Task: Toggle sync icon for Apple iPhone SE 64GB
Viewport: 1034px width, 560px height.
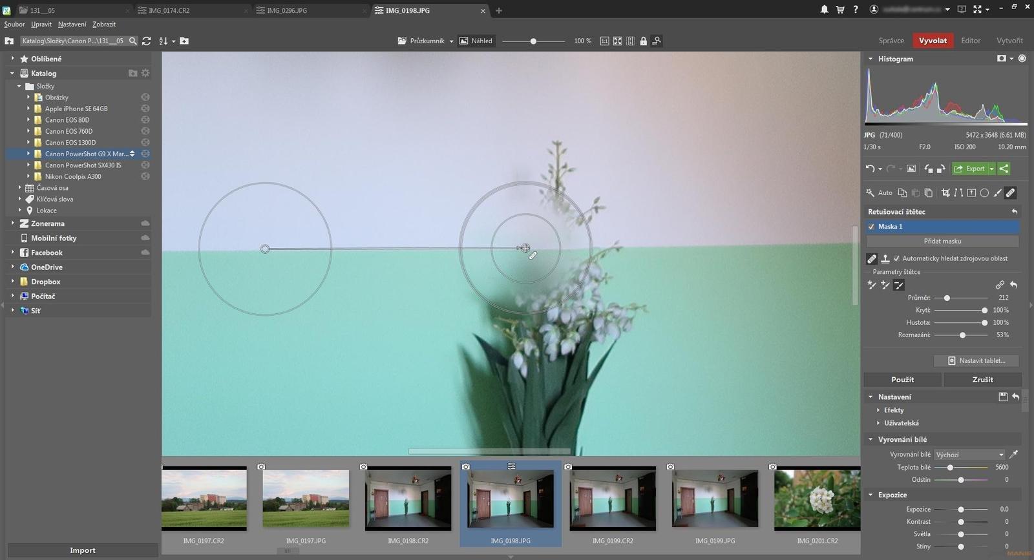Action: coord(145,109)
